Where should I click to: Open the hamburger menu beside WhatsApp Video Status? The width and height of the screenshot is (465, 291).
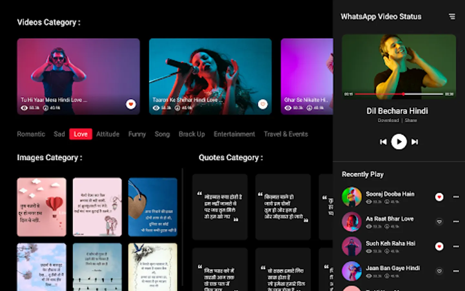click(452, 16)
